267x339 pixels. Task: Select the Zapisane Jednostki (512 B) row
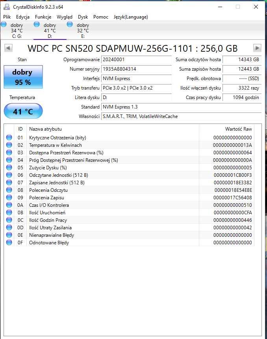tap(130, 182)
